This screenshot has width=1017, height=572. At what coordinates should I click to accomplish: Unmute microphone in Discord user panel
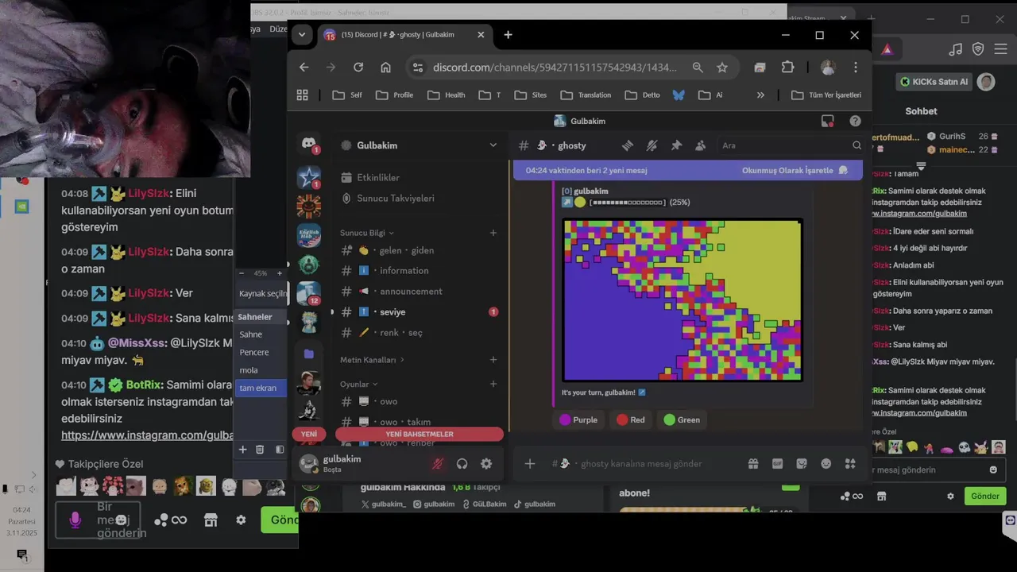pos(437,464)
